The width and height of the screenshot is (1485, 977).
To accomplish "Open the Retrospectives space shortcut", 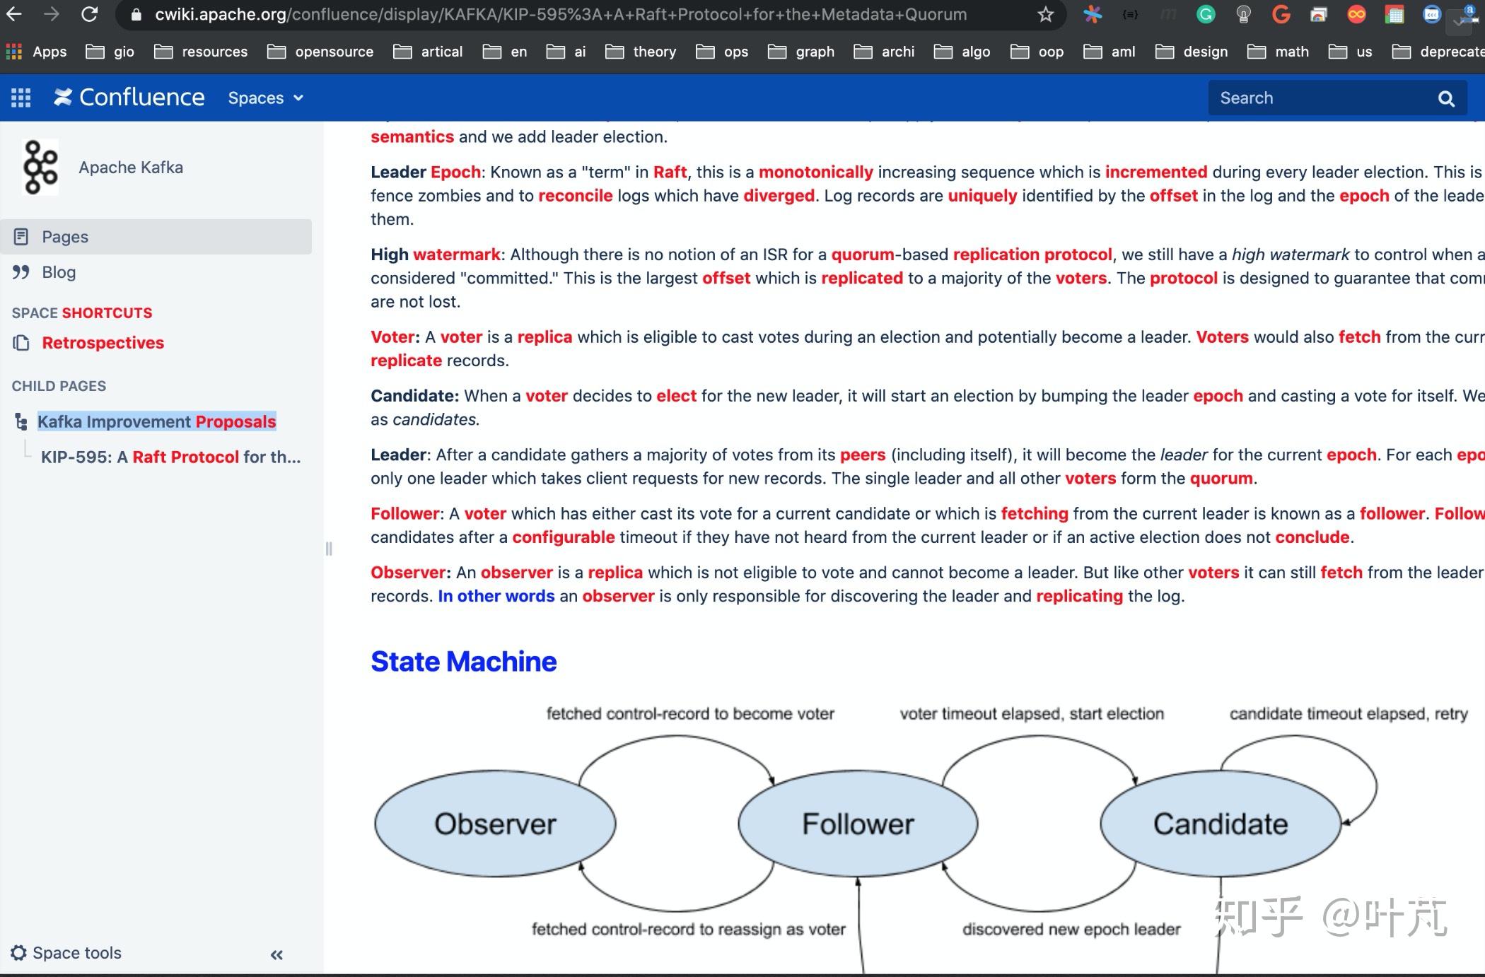I will [103, 343].
